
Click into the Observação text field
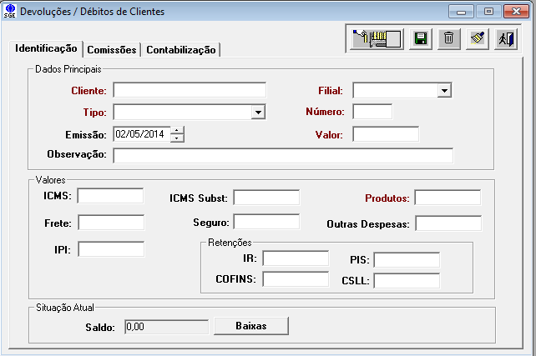[x=283, y=156]
